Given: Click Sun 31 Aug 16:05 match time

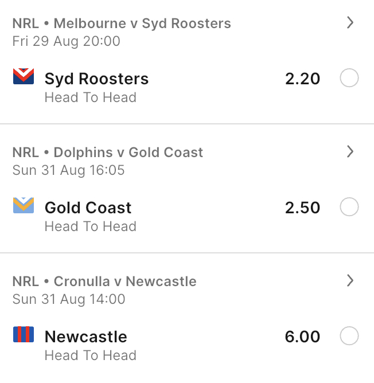Looking at the screenshot, I should click(x=68, y=170).
